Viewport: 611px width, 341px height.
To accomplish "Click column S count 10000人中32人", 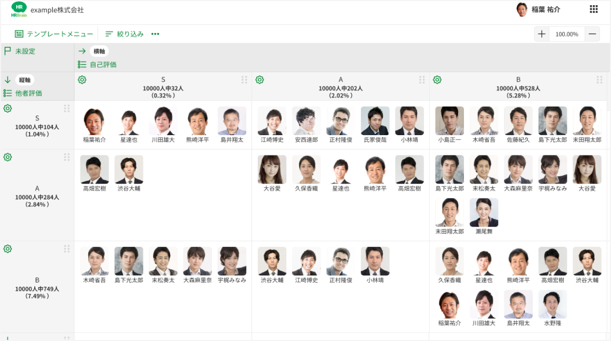I will click(163, 88).
